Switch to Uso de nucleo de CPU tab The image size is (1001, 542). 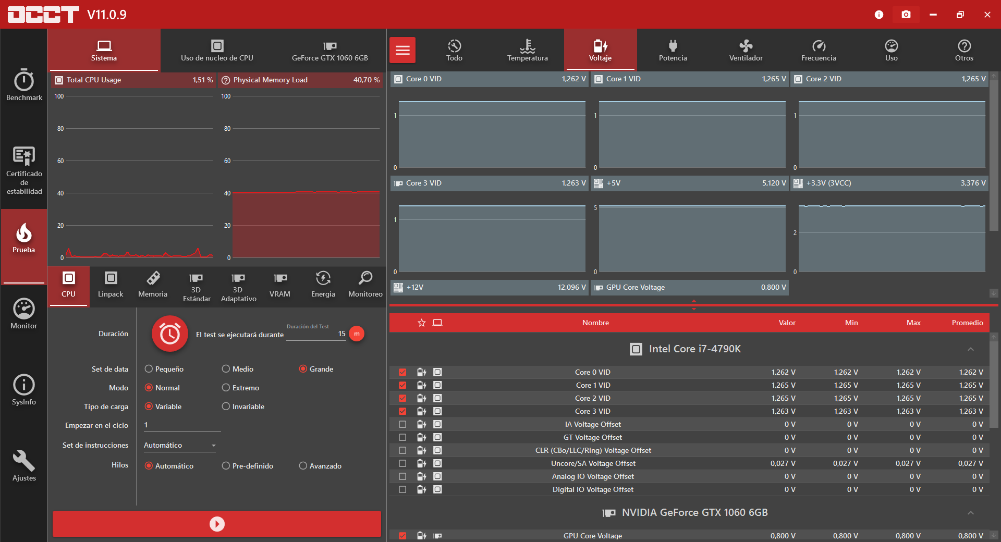pos(217,50)
